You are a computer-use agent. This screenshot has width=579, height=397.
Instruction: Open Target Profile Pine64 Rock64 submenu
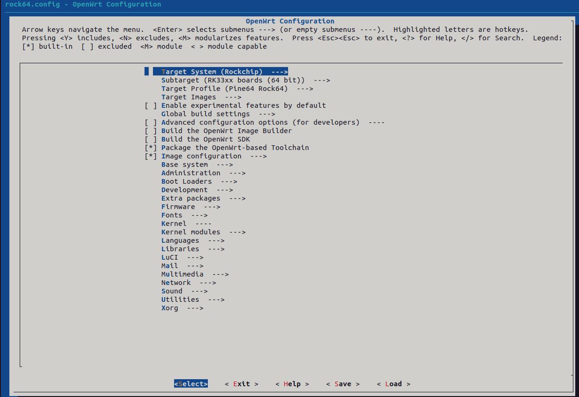coord(237,89)
